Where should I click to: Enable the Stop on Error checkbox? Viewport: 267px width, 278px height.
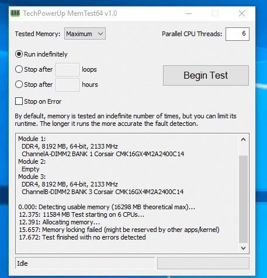(19, 101)
